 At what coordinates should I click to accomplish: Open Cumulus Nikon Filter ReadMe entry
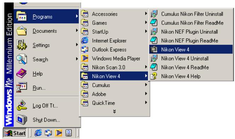coord(191,23)
